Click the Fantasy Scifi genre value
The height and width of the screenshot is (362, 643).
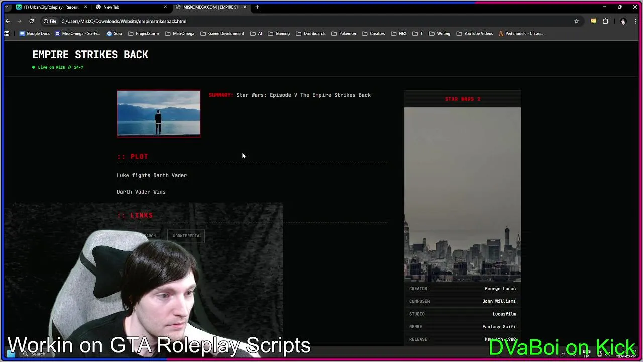(x=499, y=327)
